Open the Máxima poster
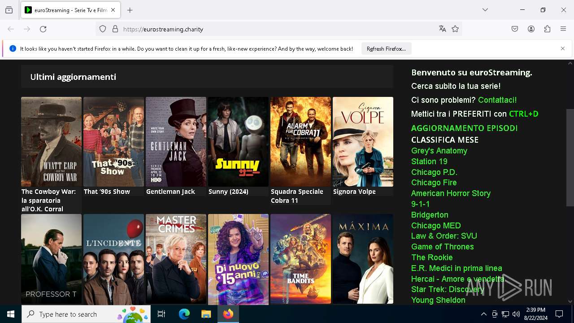574x323 pixels. [x=363, y=259]
